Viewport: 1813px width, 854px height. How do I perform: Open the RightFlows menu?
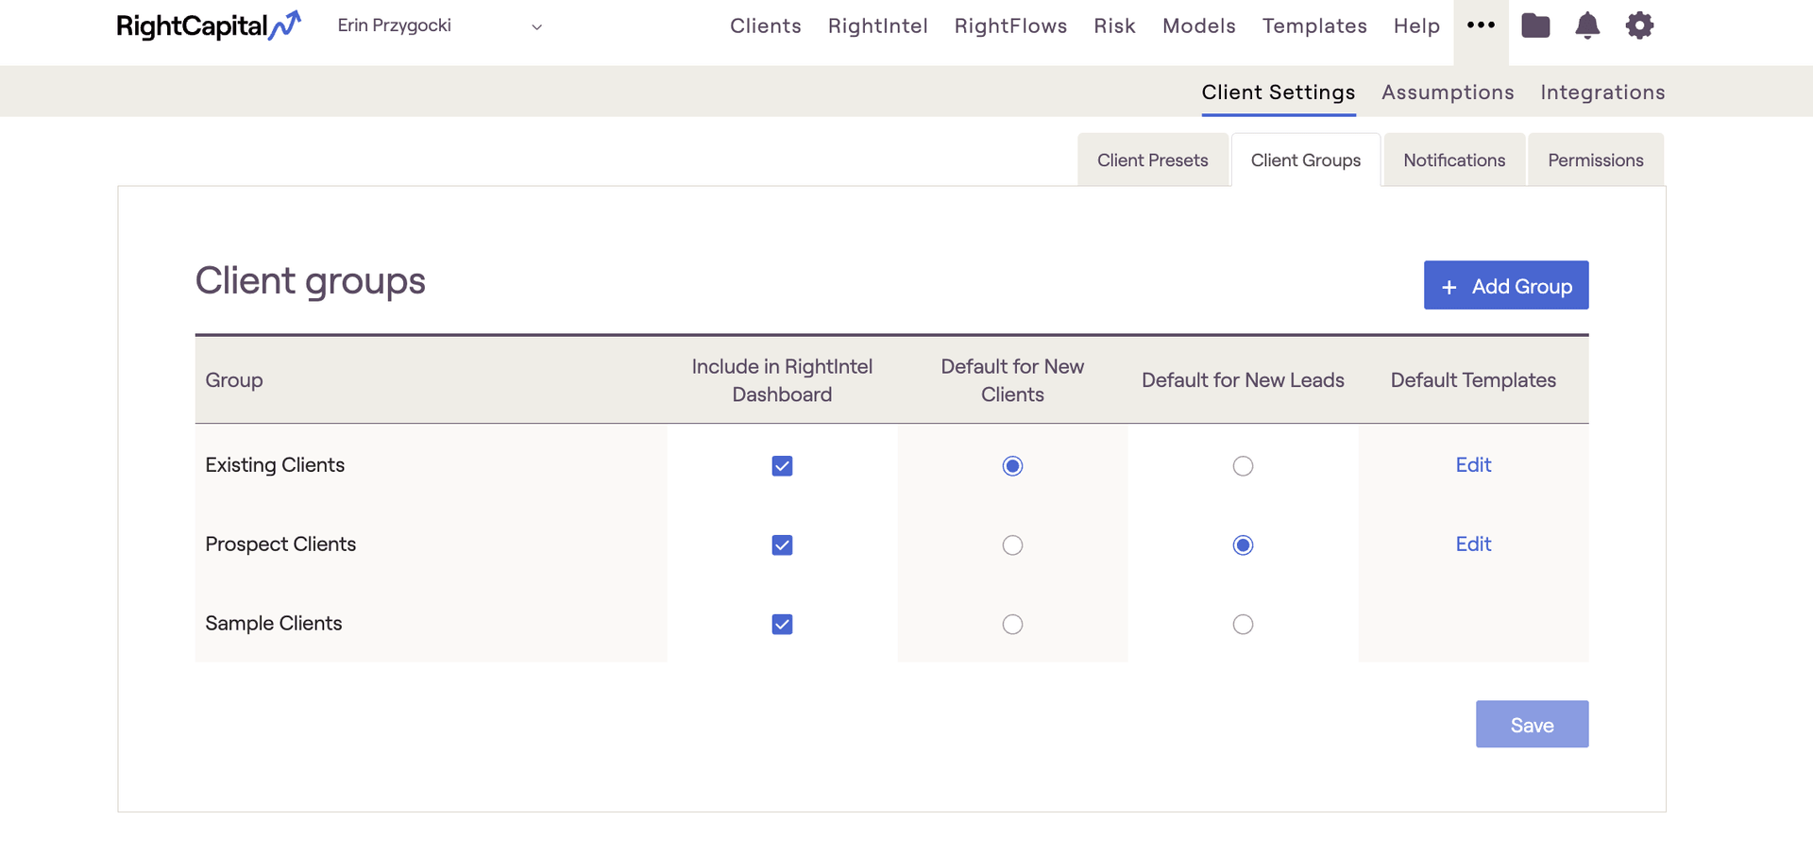[1010, 25]
